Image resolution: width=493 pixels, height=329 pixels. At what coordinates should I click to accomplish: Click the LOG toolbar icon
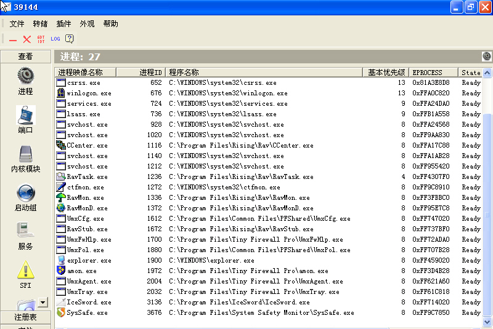point(55,39)
